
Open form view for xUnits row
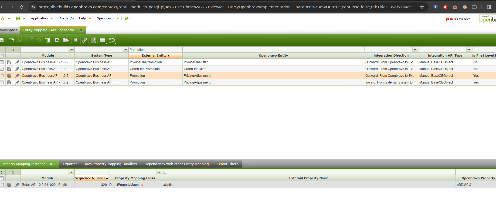tap(9, 185)
